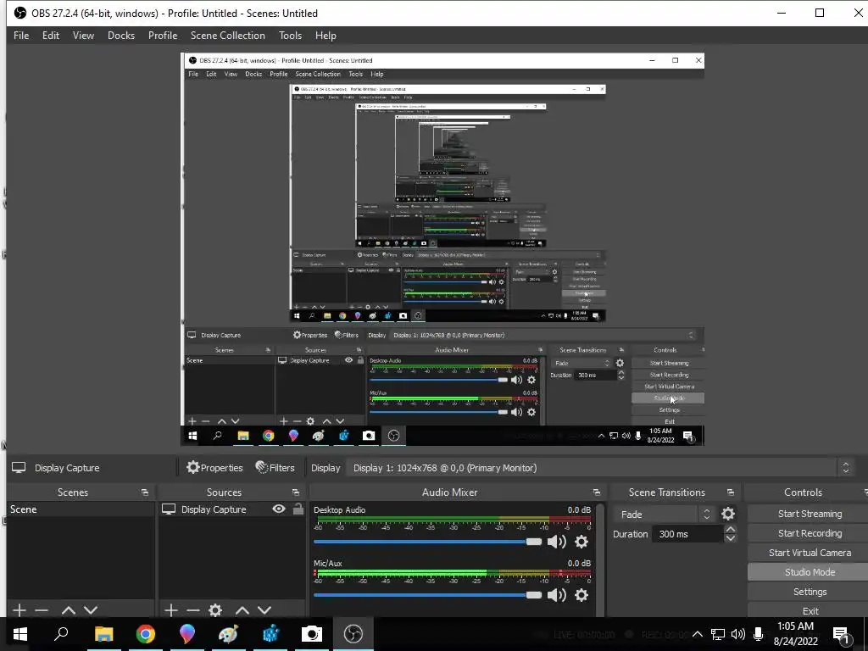Screen dimensions: 868x651
Task: Move scene down in Scenes list
Action: click(91, 610)
